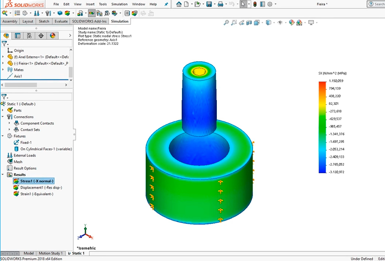Expand the Contact Sets node
Viewport: 385px width, 261px height.
[x=10, y=130]
